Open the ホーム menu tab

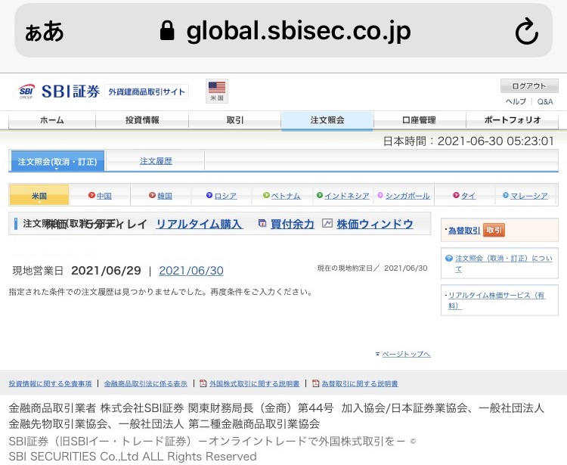click(x=52, y=120)
